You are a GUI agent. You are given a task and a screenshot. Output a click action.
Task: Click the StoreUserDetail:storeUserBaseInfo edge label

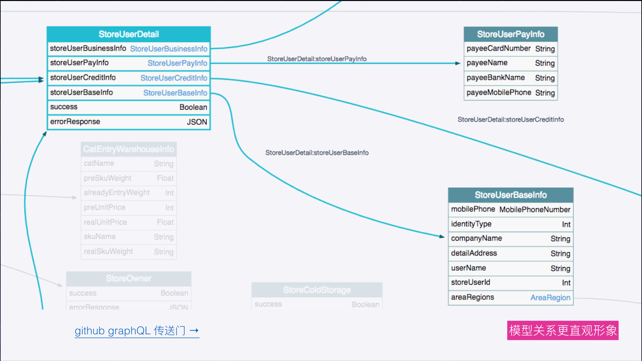point(317,152)
